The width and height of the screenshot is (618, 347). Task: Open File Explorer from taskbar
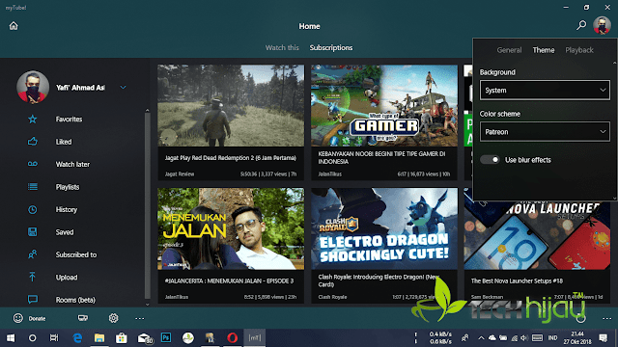coord(99,338)
